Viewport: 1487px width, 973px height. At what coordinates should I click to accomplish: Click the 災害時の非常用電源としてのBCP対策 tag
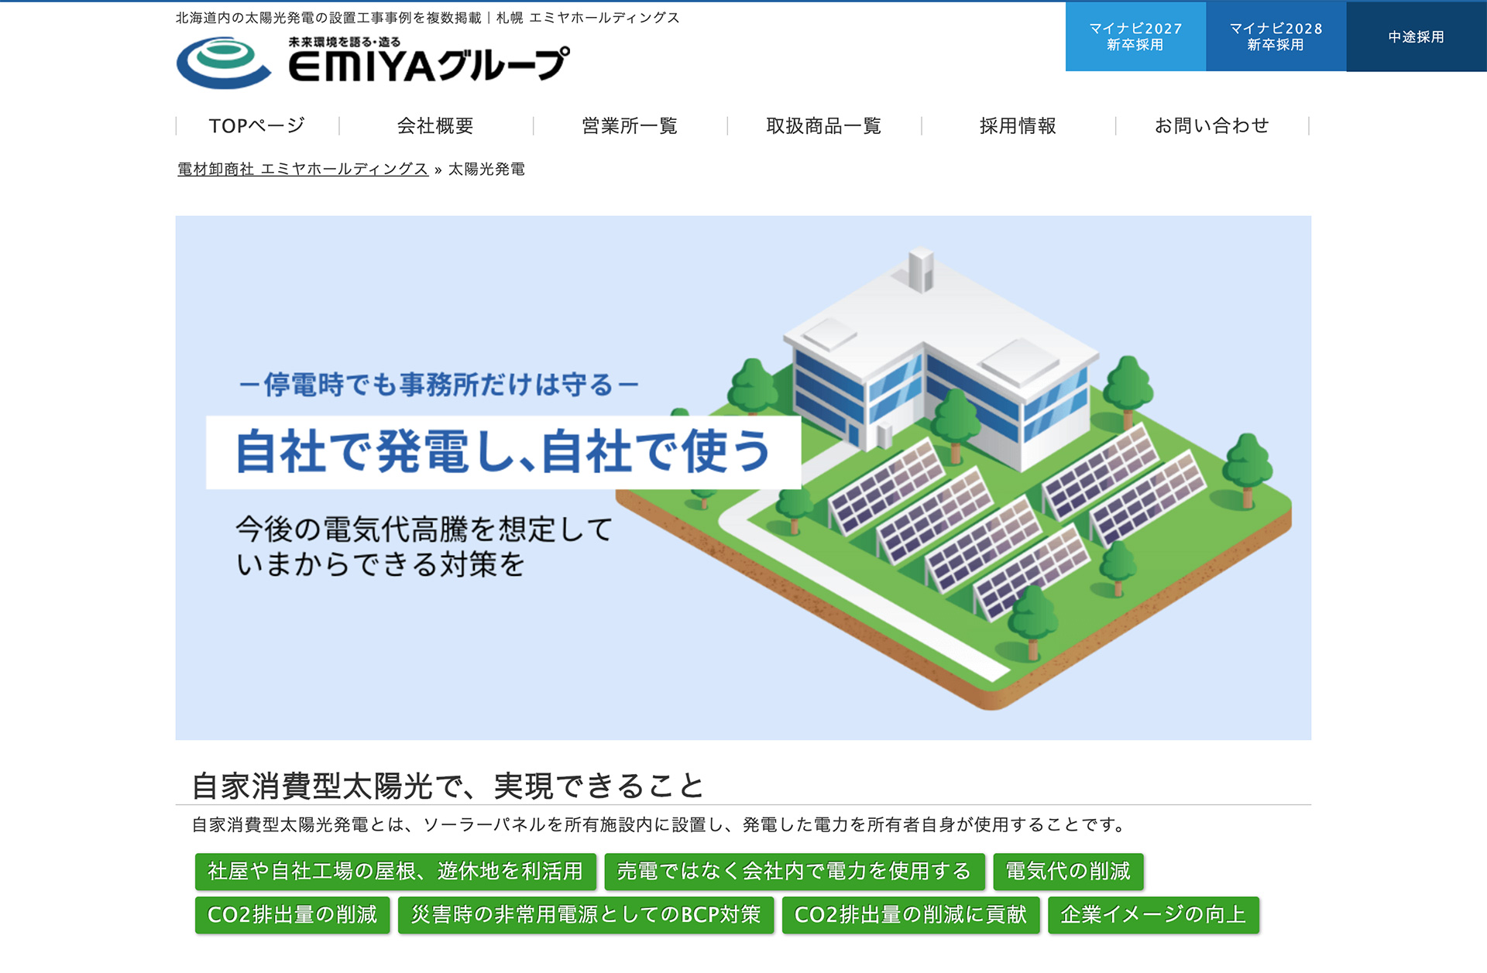point(586,915)
